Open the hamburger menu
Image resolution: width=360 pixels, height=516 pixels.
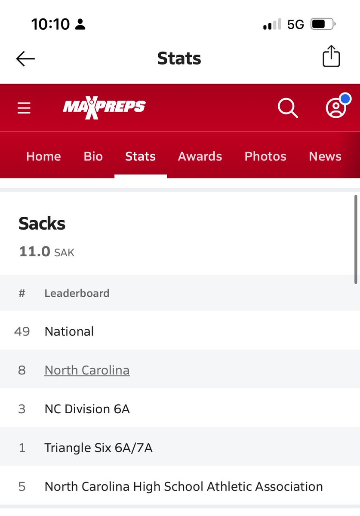24,107
